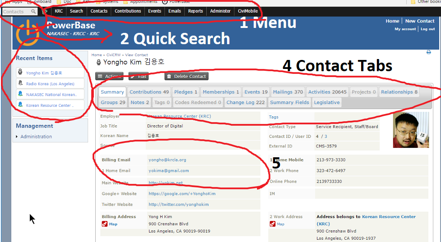This screenshot has height=242, width=441.
Task: Switch to the Tags 0 tab
Action: click(x=162, y=102)
